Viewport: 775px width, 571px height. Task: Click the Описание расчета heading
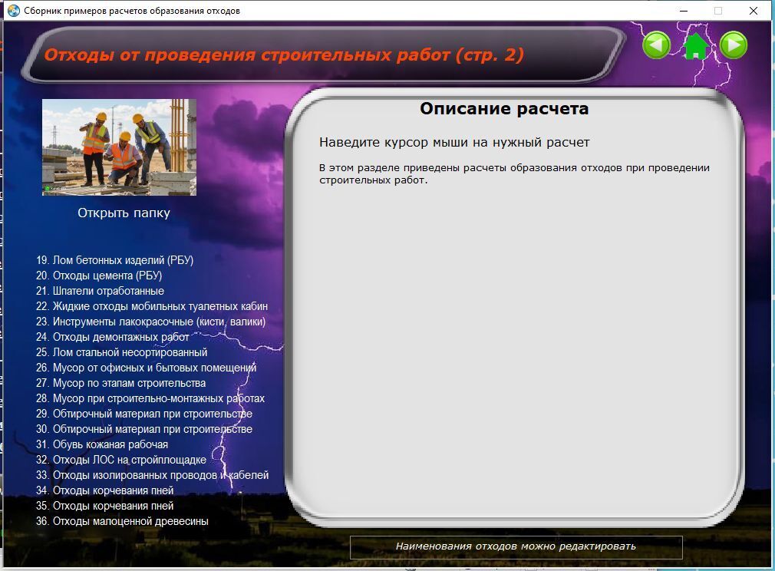[x=504, y=108]
